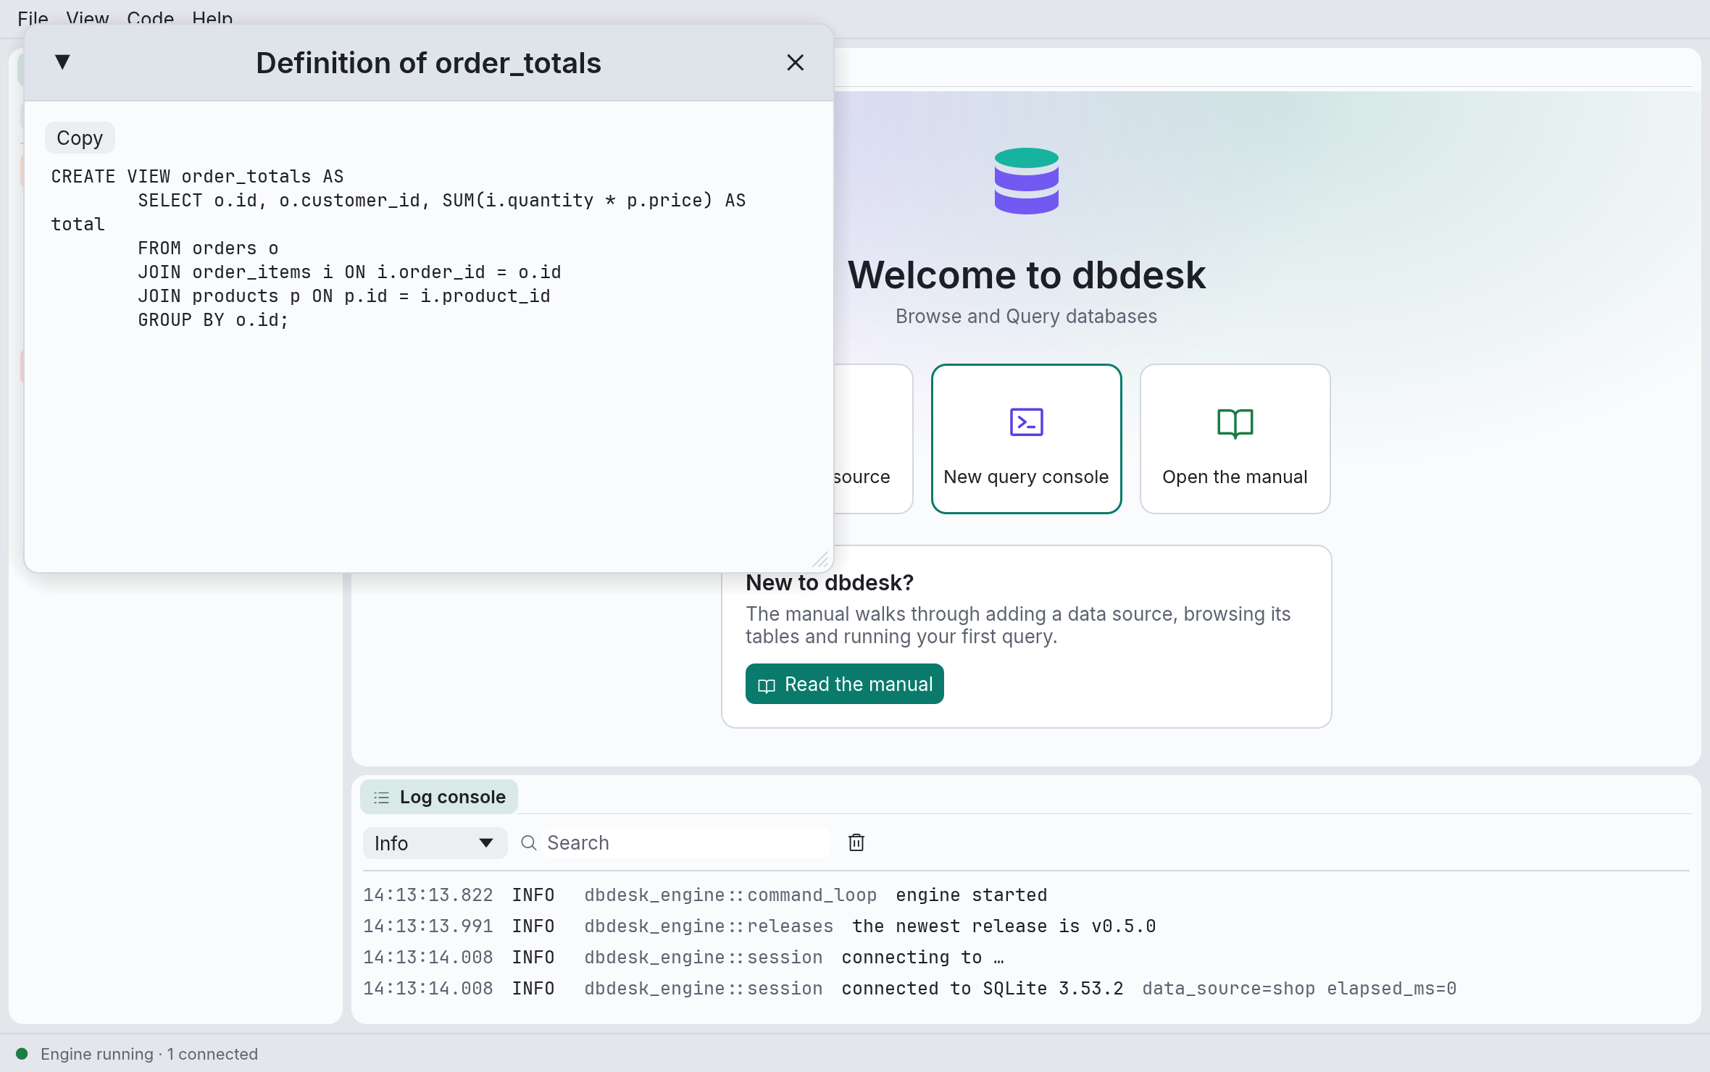Screen dimensions: 1710x1072
Task: Click the 'Browse and Query databases' subtitle
Action: 1026,317
